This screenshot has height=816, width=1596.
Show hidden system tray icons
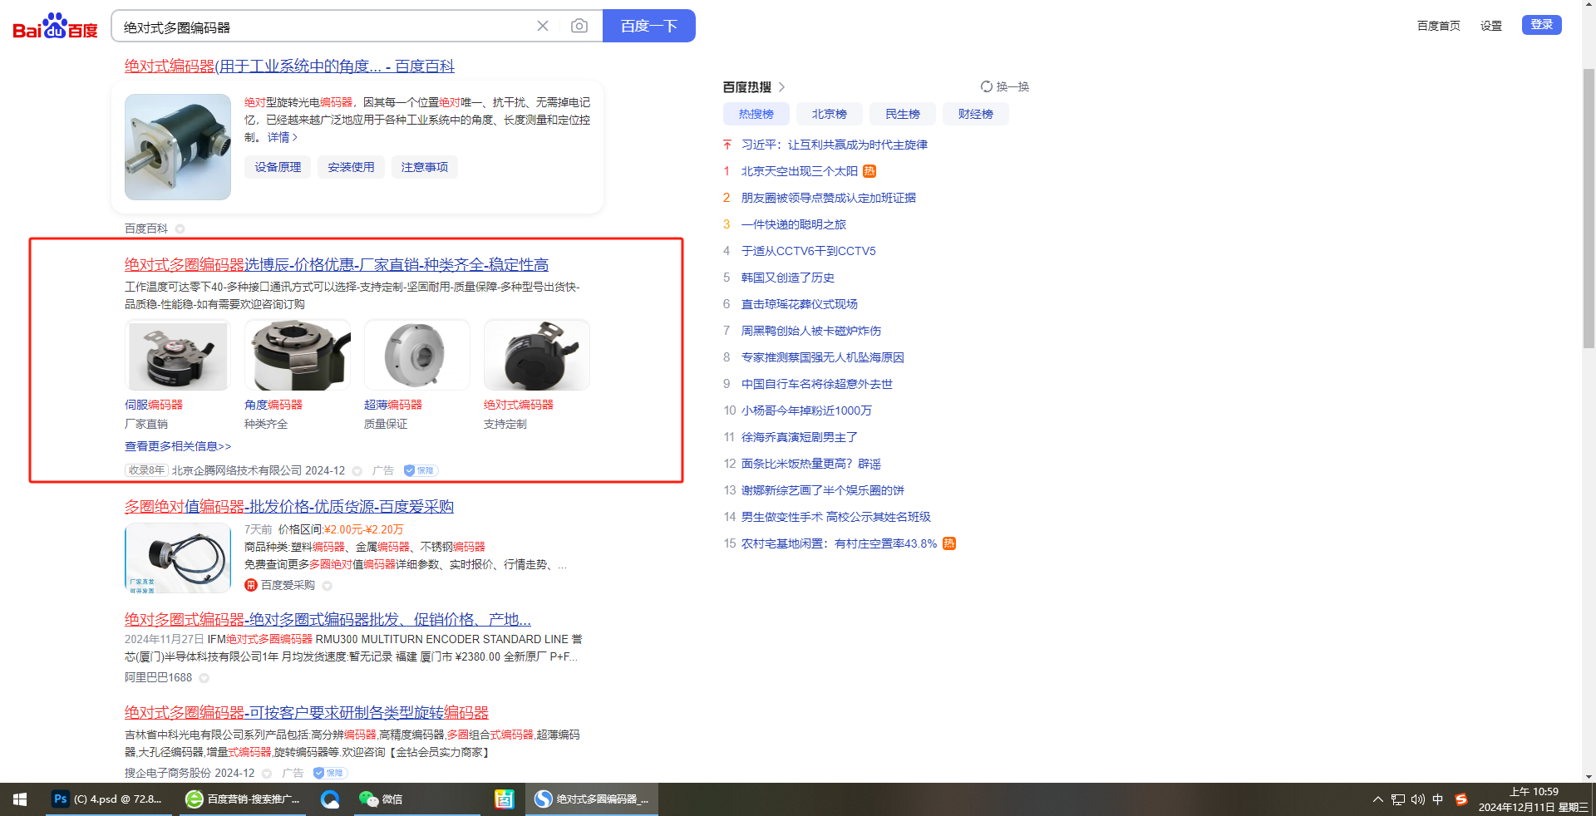1378,799
